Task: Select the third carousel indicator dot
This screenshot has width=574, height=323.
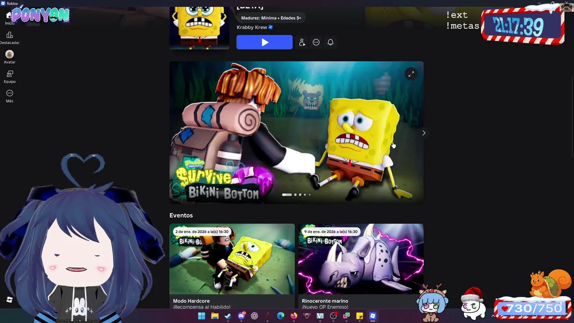Action: pyautogui.click(x=300, y=195)
